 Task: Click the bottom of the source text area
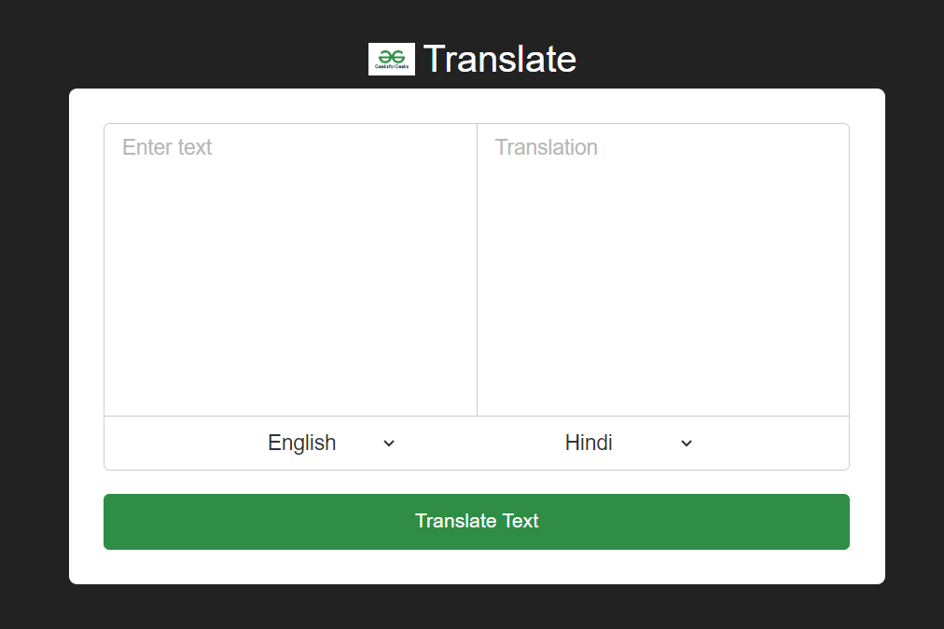click(x=290, y=401)
